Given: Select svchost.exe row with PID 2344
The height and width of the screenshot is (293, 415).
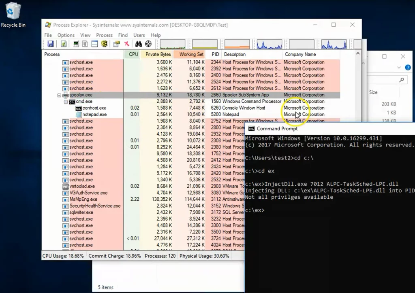Looking at the screenshot, I should 191,62.
